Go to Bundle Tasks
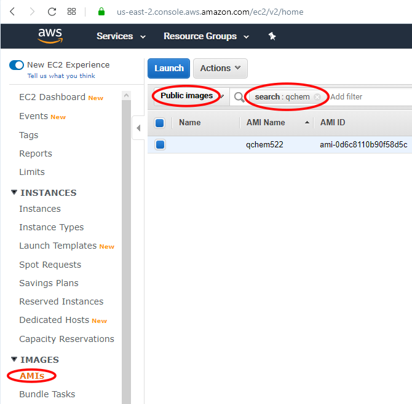Image resolution: width=412 pixels, height=404 pixels. 47,394
